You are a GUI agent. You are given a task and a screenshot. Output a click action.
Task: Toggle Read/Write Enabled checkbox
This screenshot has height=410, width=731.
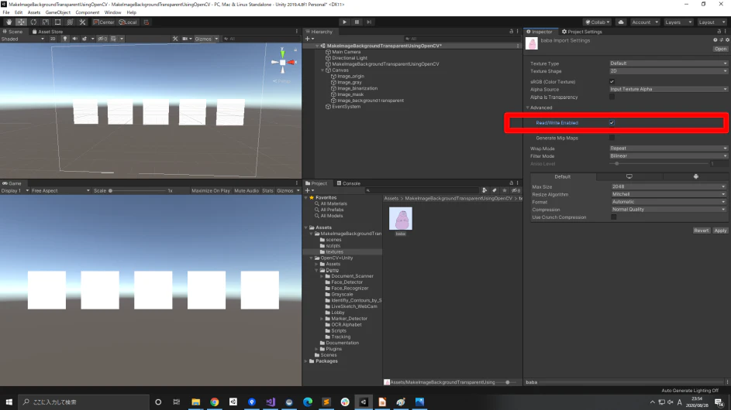click(x=612, y=123)
